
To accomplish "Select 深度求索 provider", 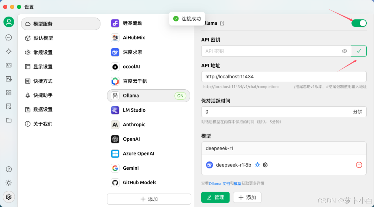I will click(x=149, y=52).
